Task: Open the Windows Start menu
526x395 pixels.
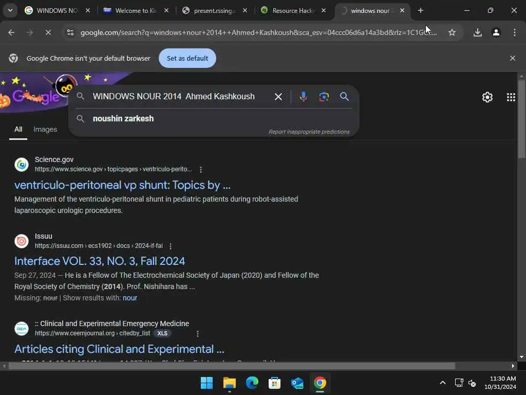Action: [x=206, y=383]
